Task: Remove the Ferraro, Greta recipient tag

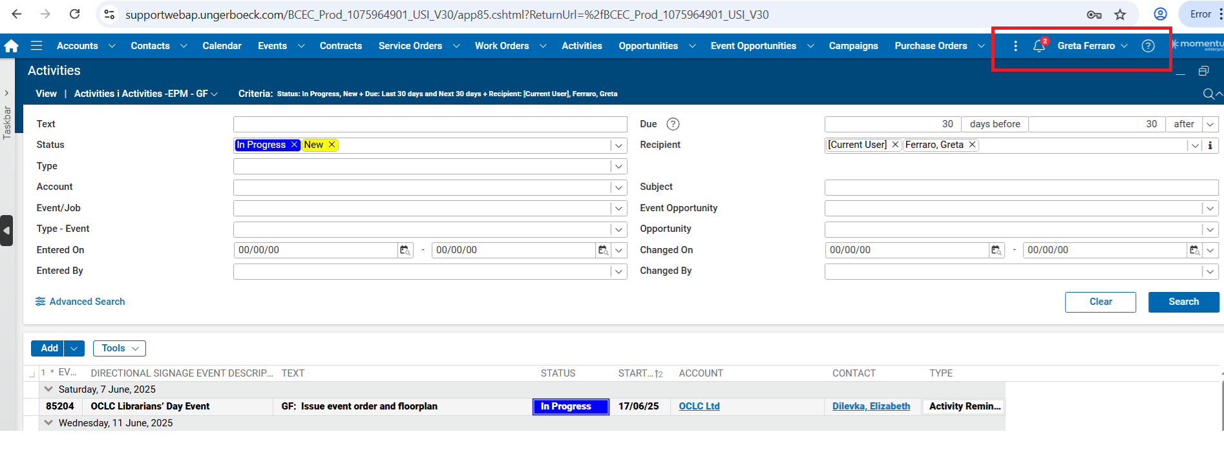Action: click(x=972, y=145)
